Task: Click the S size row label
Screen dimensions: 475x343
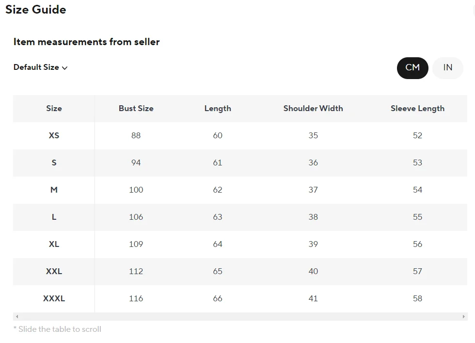Action: (54, 163)
